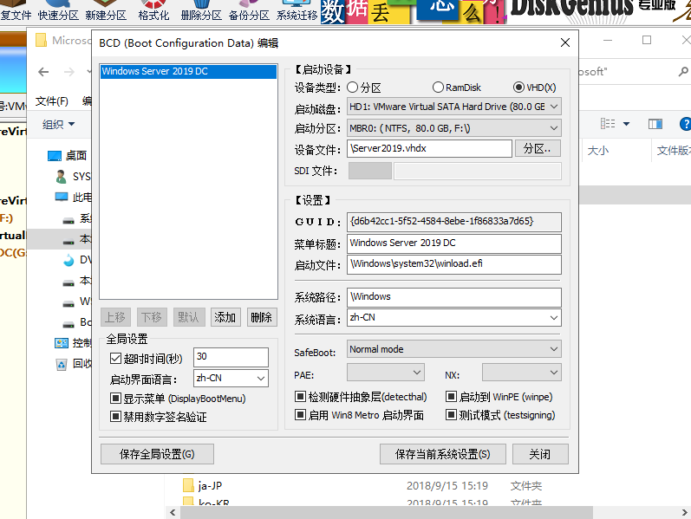Open the PAE dropdown
The width and height of the screenshot is (691, 519).
[386, 373]
